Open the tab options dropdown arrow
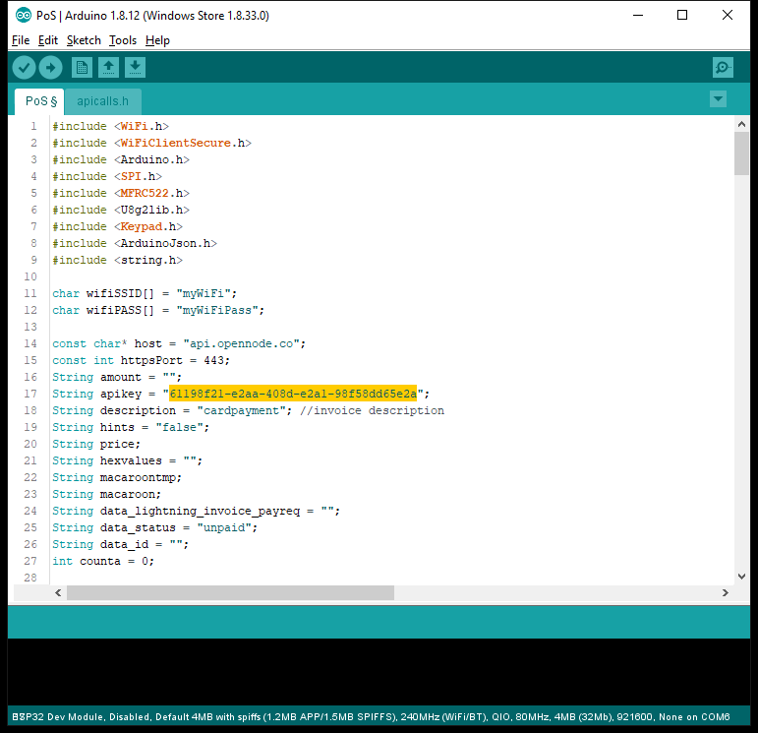The height and width of the screenshot is (733, 758). (x=718, y=99)
